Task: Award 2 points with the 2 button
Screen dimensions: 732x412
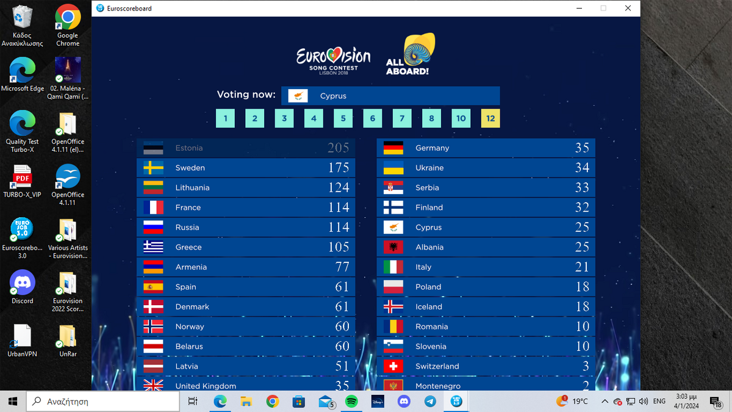Action: point(254,118)
